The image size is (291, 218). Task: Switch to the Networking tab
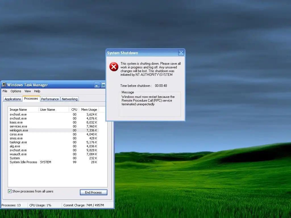click(70, 99)
